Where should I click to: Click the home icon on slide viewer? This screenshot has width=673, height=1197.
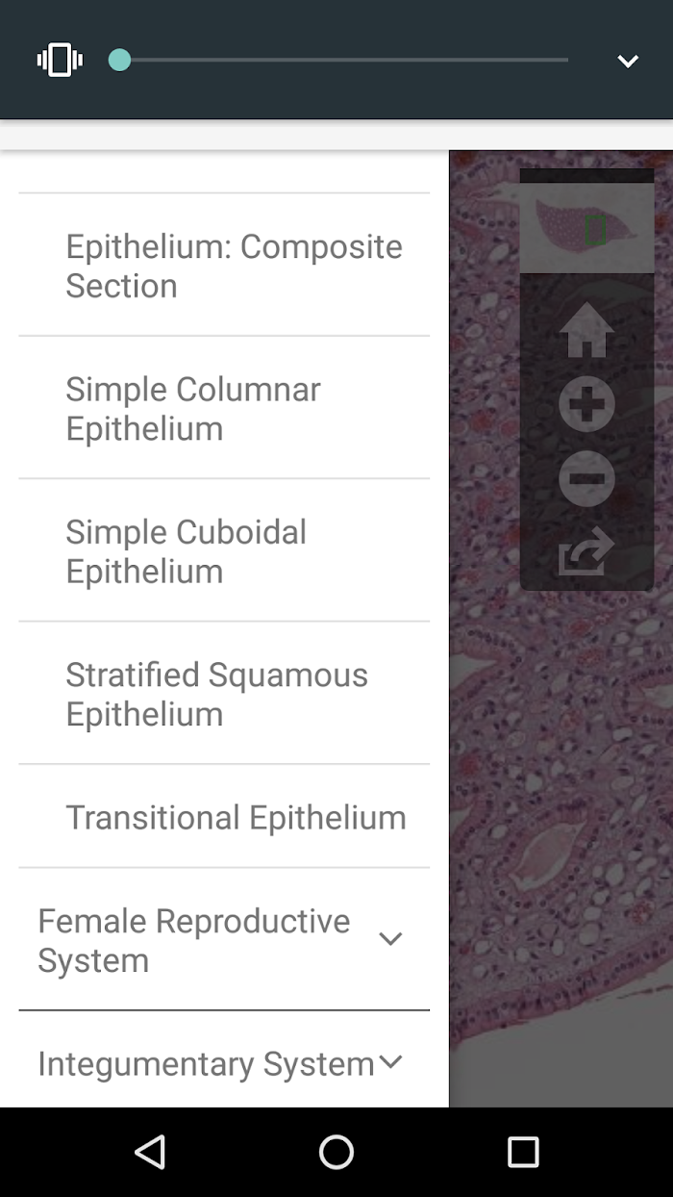click(x=586, y=330)
